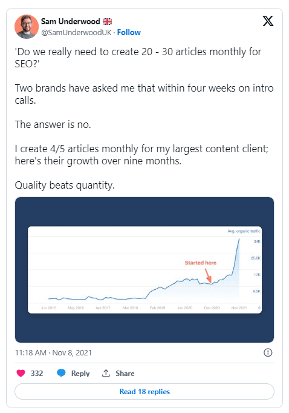
Task: Click the 332 likes count
Action: [x=37, y=373]
